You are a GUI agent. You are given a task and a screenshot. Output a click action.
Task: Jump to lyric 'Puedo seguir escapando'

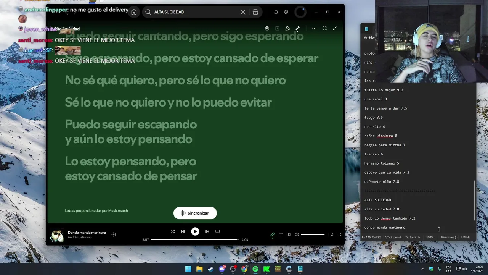point(131,125)
